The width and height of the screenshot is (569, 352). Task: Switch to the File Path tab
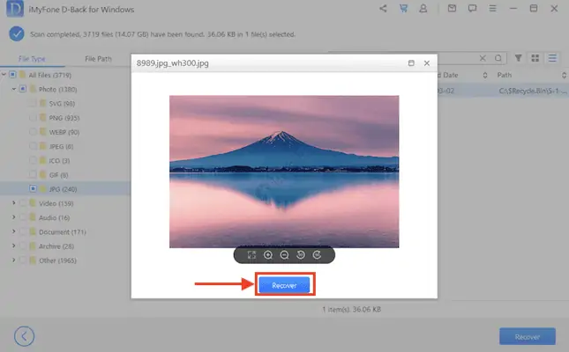pos(98,59)
